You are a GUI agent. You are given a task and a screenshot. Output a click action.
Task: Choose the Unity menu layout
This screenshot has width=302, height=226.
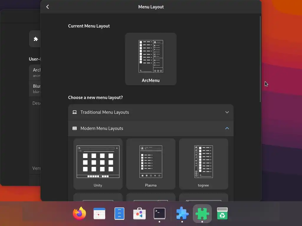pyautogui.click(x=98, y=164)
